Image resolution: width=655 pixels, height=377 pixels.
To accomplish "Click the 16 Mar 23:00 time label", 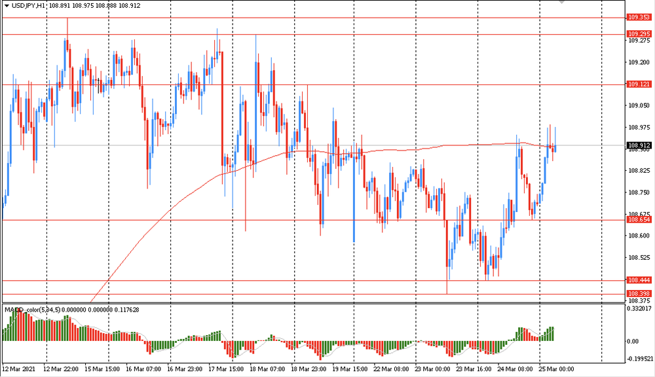I will [x=185, y=369].
